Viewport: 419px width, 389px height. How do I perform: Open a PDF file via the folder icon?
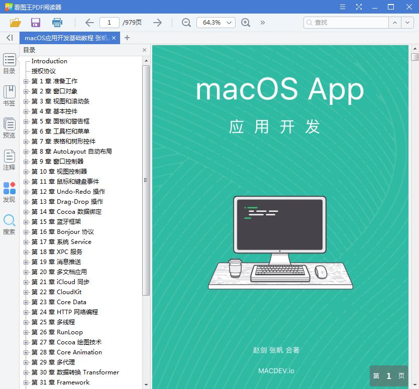(x=15, y=23)
